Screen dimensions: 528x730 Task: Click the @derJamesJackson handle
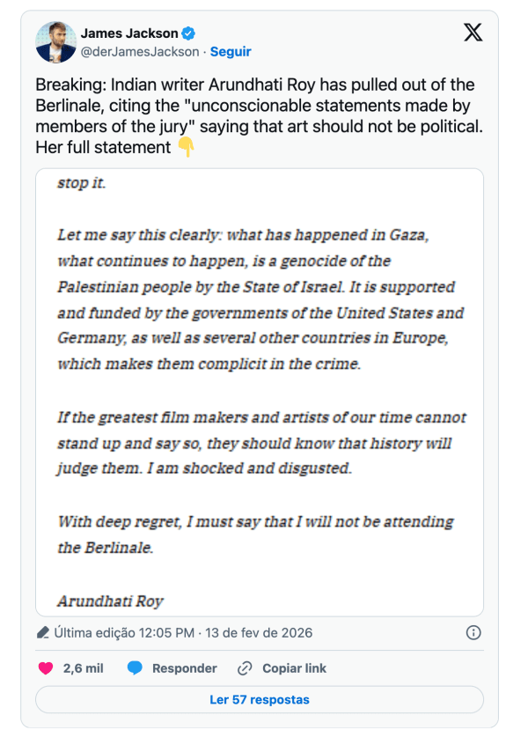click(x=140, y=52)
